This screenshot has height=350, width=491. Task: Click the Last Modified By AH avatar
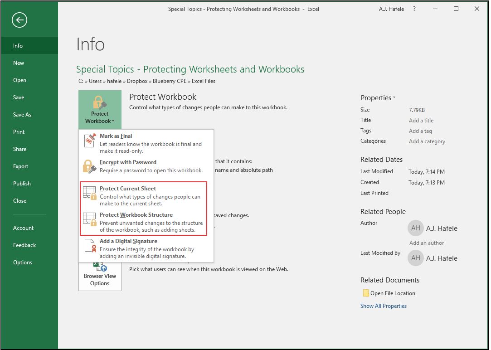[x=416, y=258]
